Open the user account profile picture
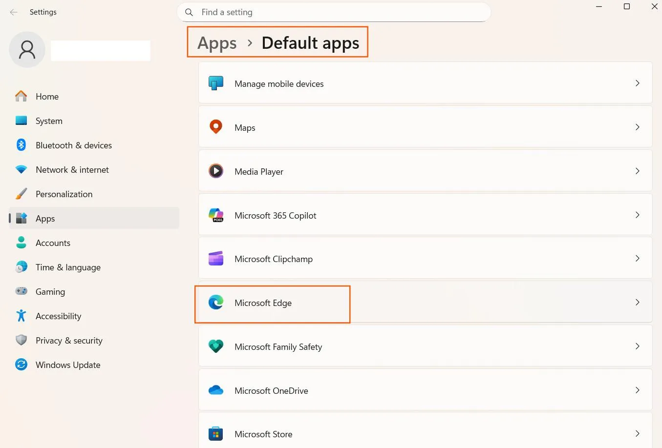The image size is (662, 448). pyautogui.click(x=27, y=49)
